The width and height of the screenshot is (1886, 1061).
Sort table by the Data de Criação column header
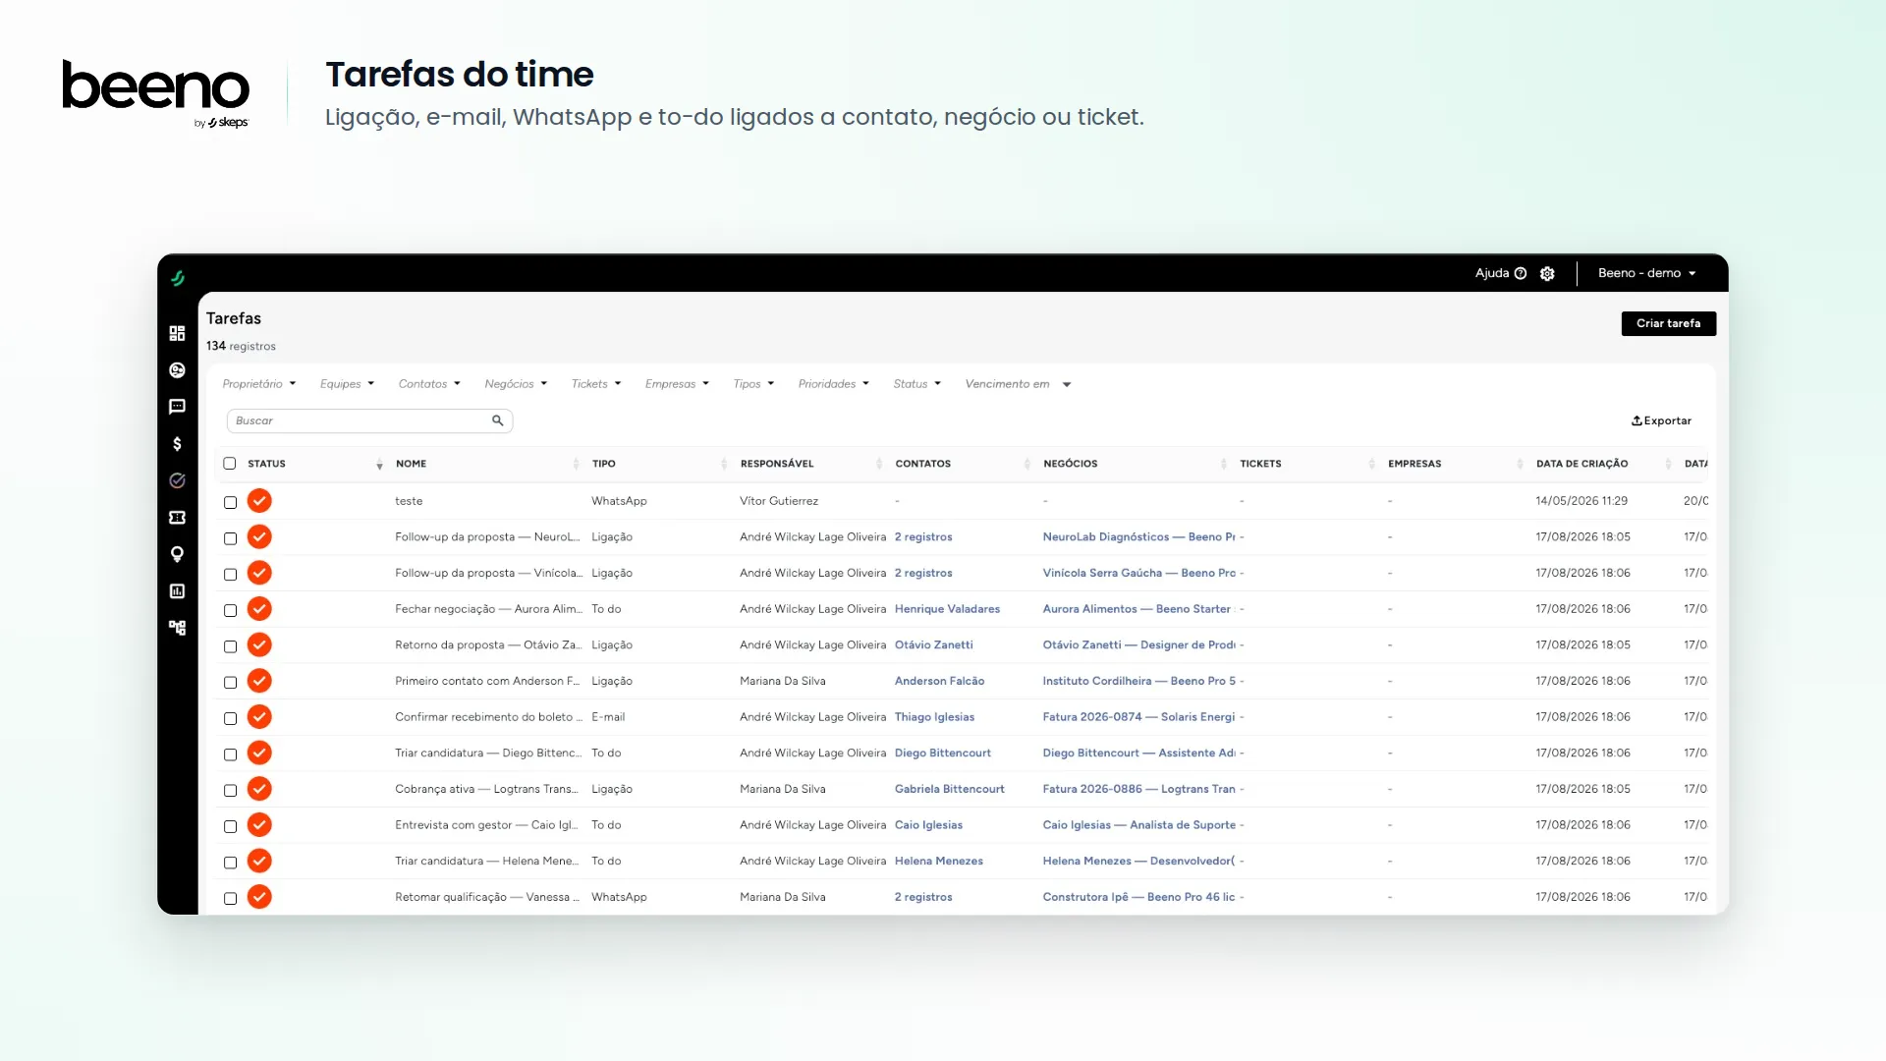pyautogui.click(x=1582, y=464)
